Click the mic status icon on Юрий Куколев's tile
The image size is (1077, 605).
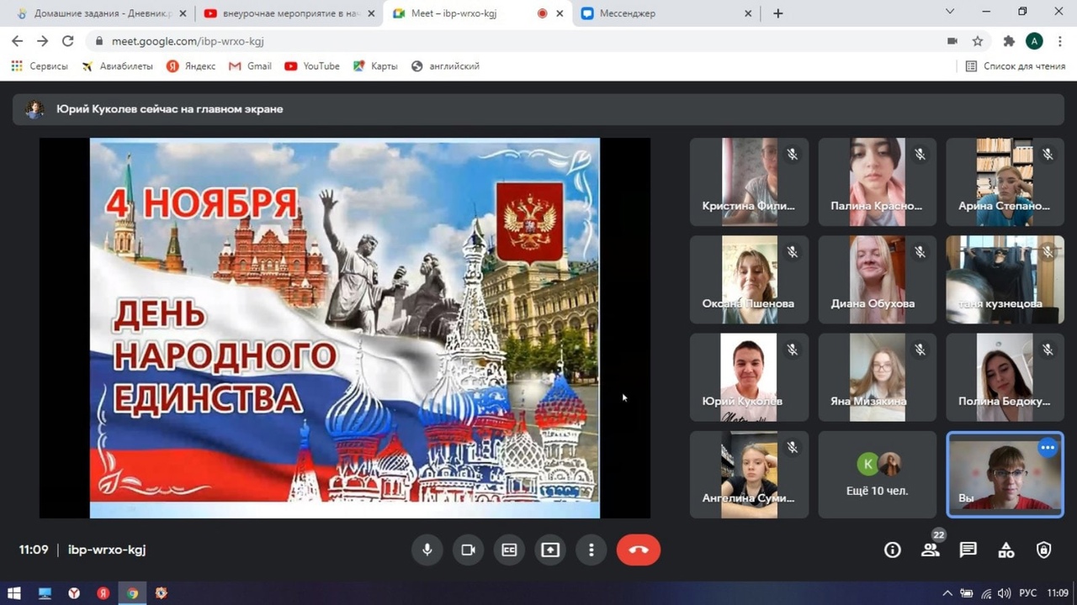coord(792,350)
